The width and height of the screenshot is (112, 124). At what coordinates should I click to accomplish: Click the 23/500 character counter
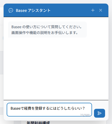pyautogui.click(x=85, y=115)
